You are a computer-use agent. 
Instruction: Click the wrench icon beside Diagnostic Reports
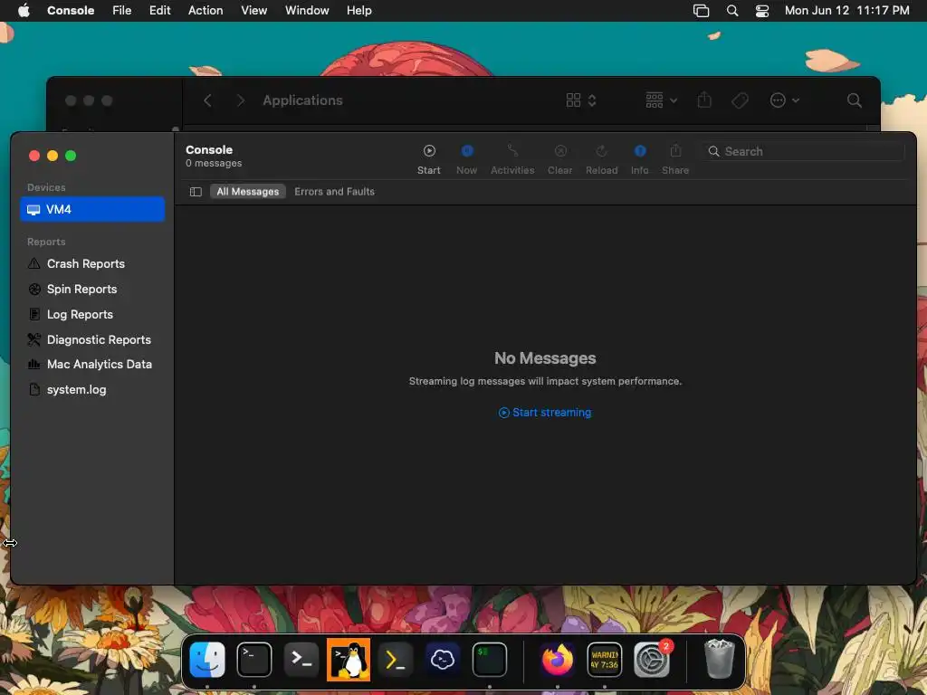pos(34,340)
